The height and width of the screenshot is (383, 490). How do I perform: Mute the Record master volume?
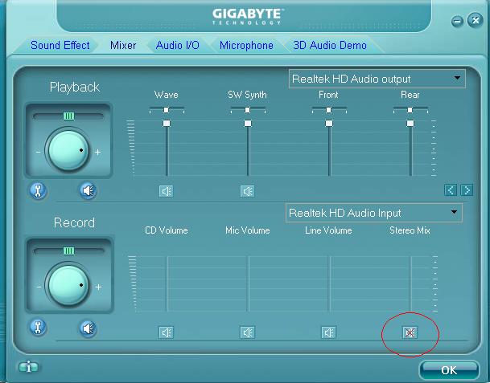click(x=88, y=328)
